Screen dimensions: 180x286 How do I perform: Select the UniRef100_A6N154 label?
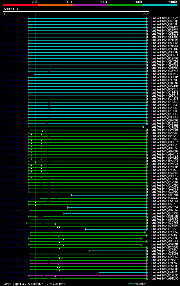165,207
